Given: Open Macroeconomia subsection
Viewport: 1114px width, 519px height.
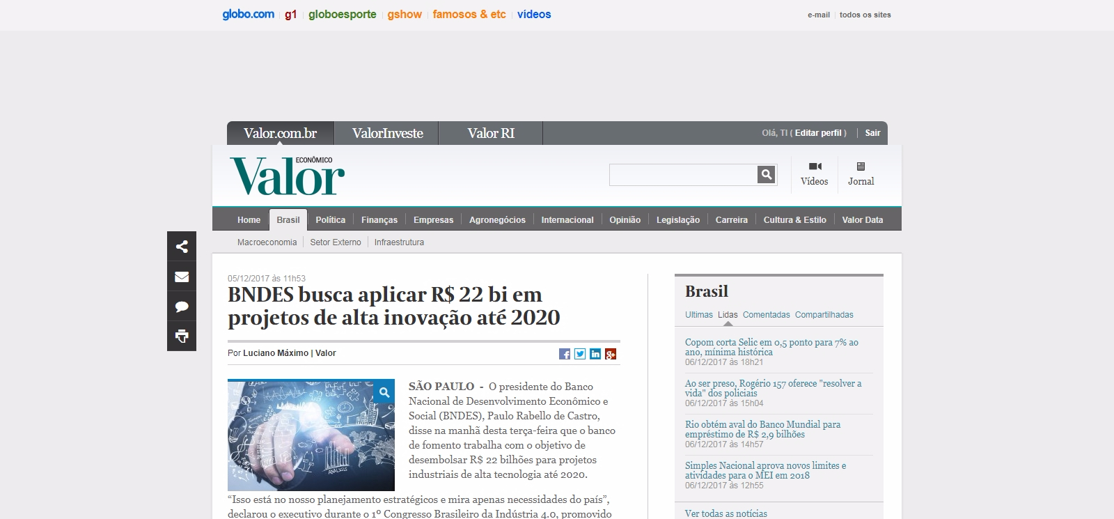Looking at the screenshot, I should pyautogui.click(x=267, y=242).
